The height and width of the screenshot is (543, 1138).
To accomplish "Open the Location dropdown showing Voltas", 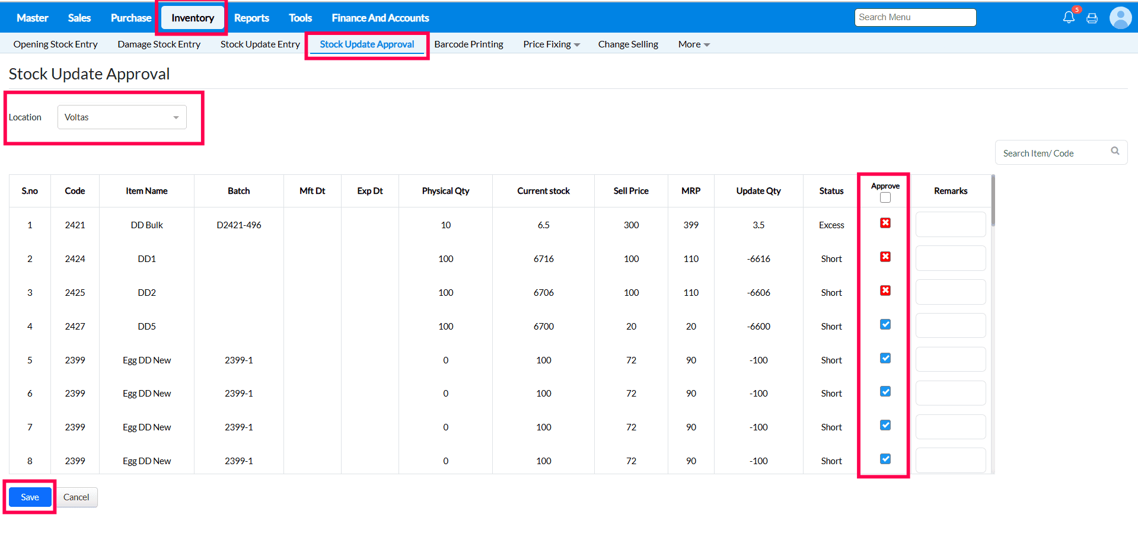I will click(122, 117).
